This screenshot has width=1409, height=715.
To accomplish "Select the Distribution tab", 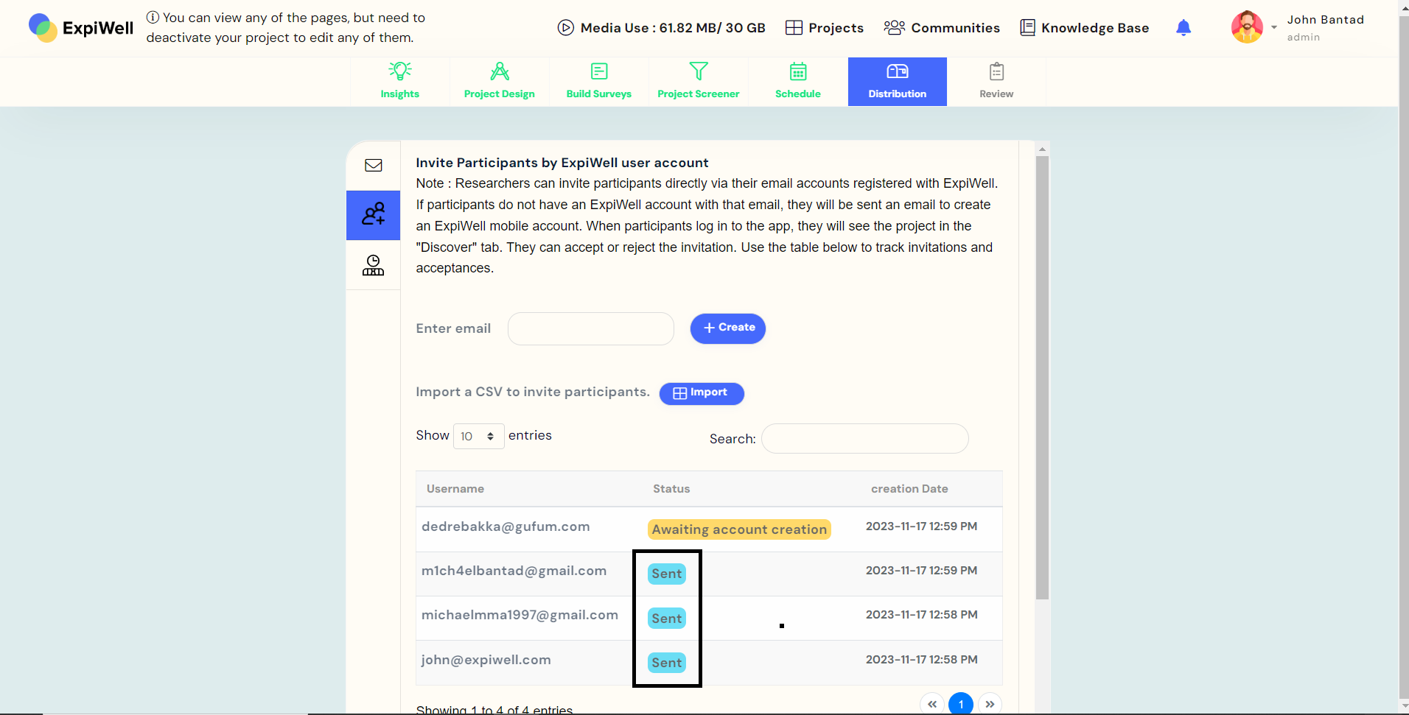I will tap(898, 82).
